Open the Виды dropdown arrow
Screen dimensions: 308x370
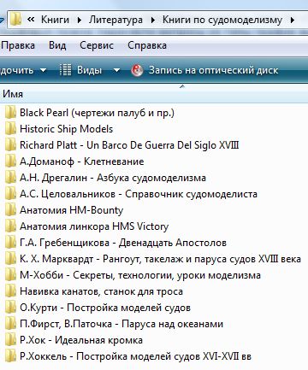click(x=116, y=70)
